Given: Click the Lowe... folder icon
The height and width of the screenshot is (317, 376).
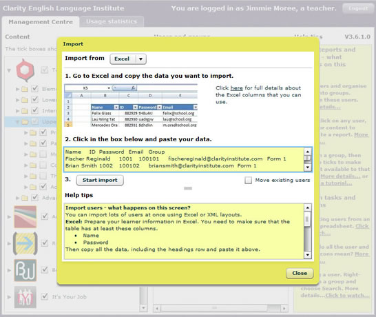Looking at the screenshot, I should (x=25, y=100).
